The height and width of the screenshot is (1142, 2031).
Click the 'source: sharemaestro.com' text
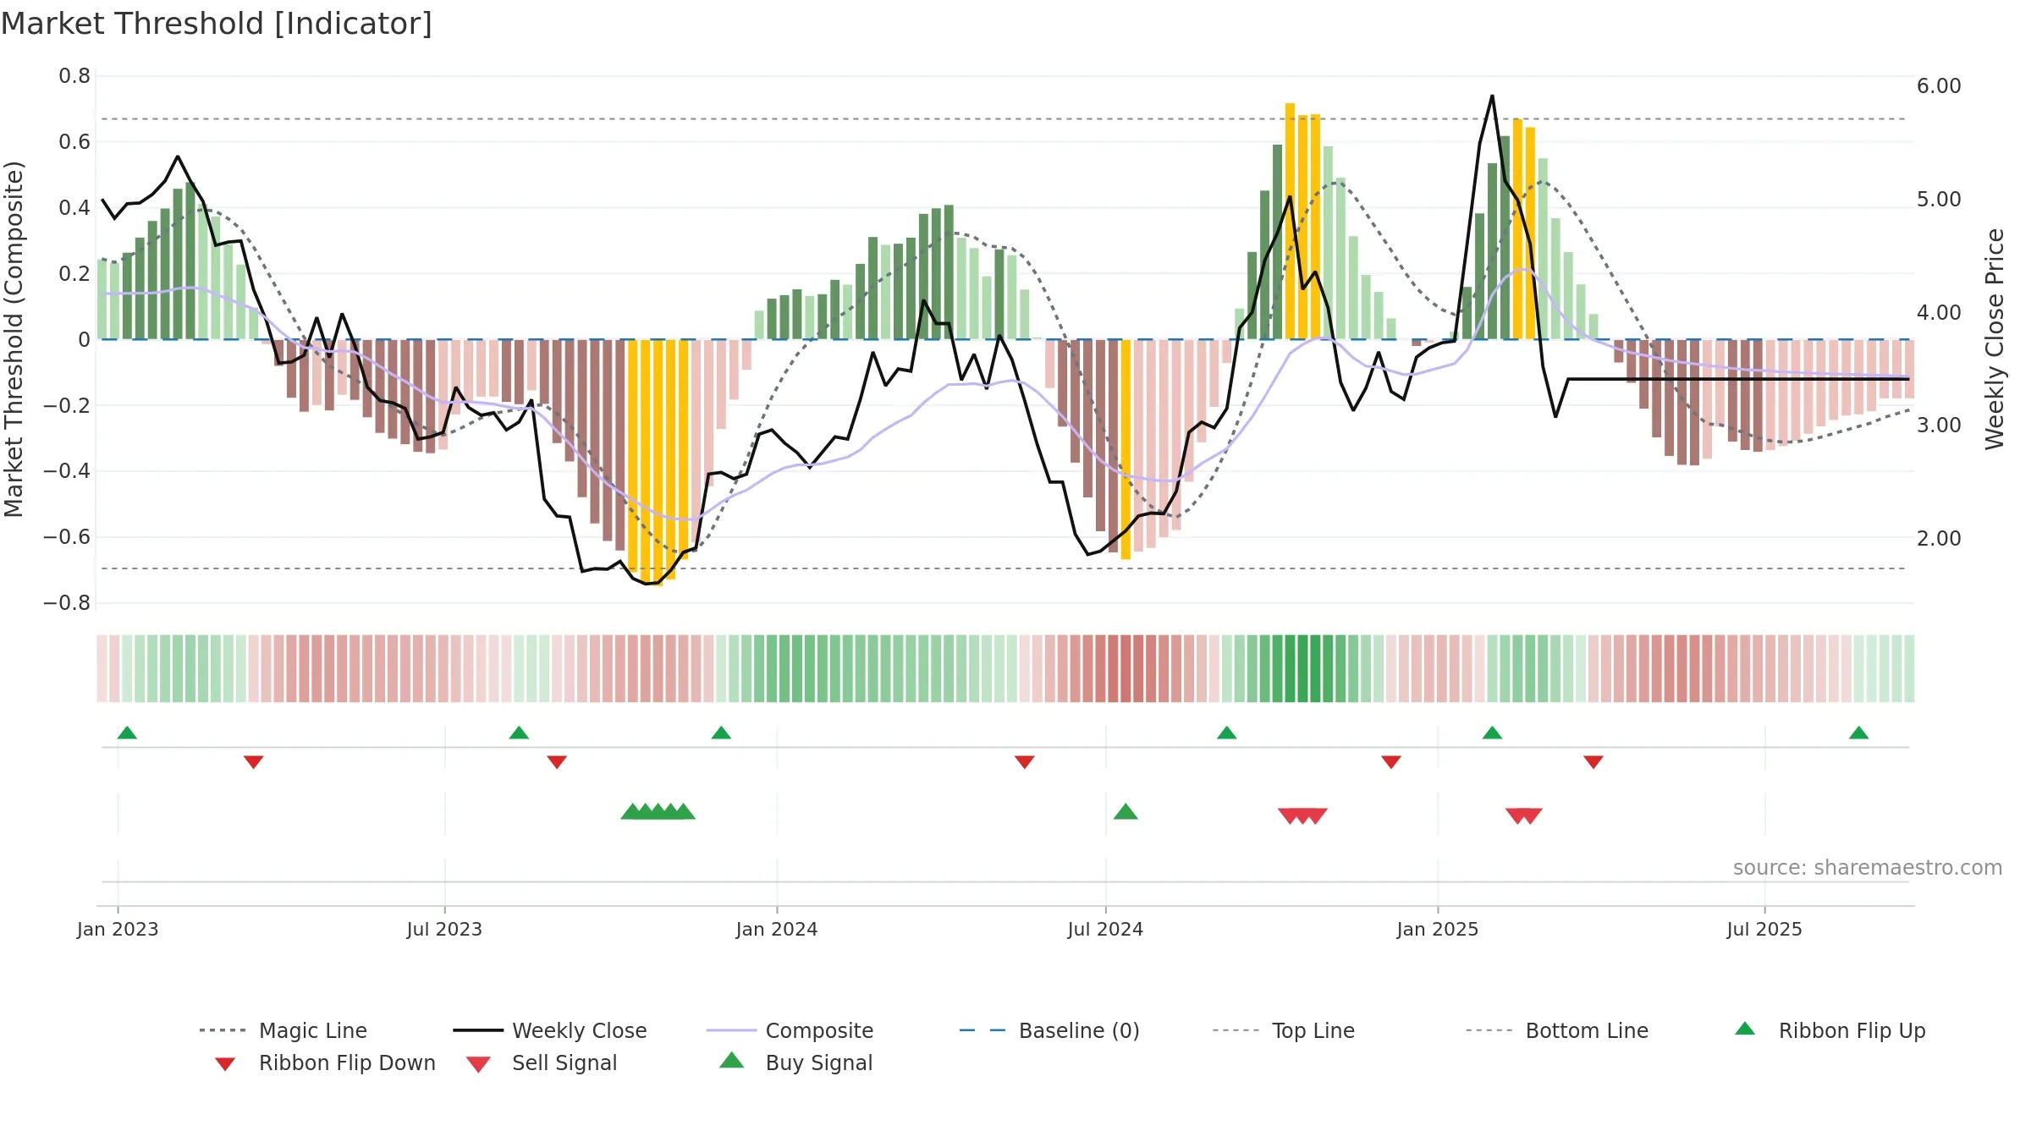pyautogui.click(x=1868, y=868)
